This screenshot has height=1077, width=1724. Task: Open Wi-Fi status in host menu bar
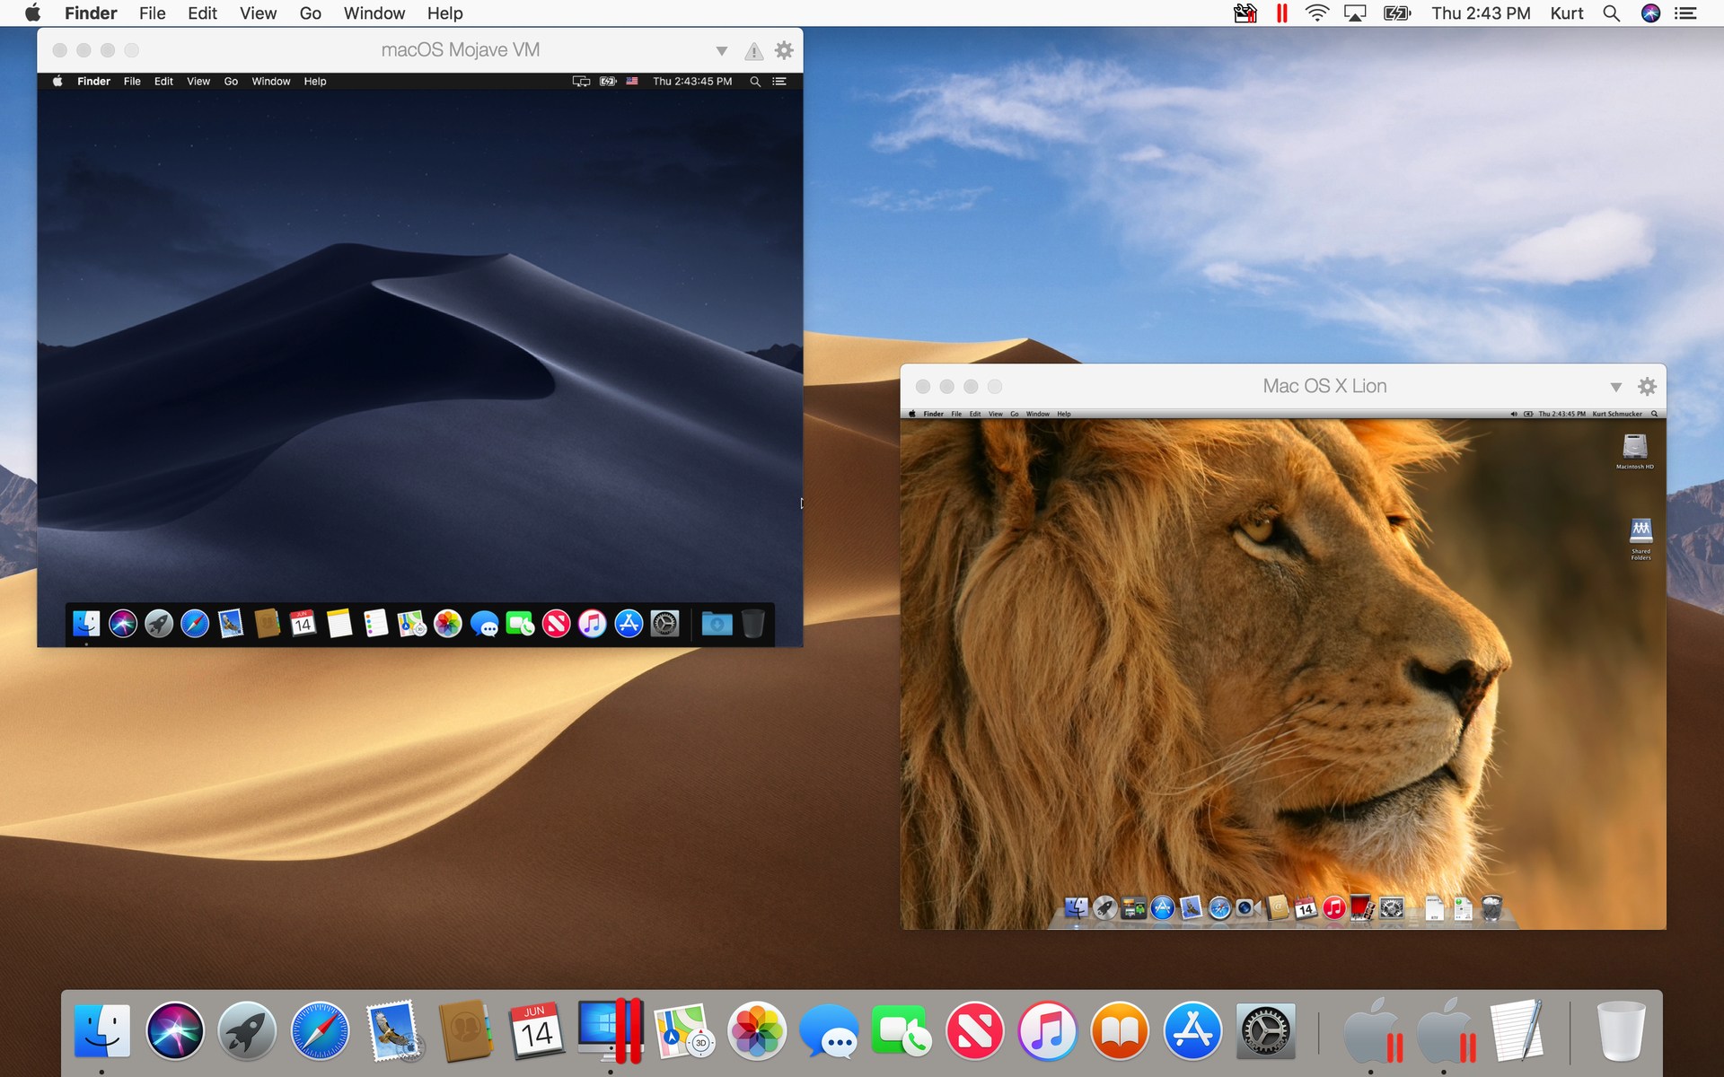(1316, 13)
